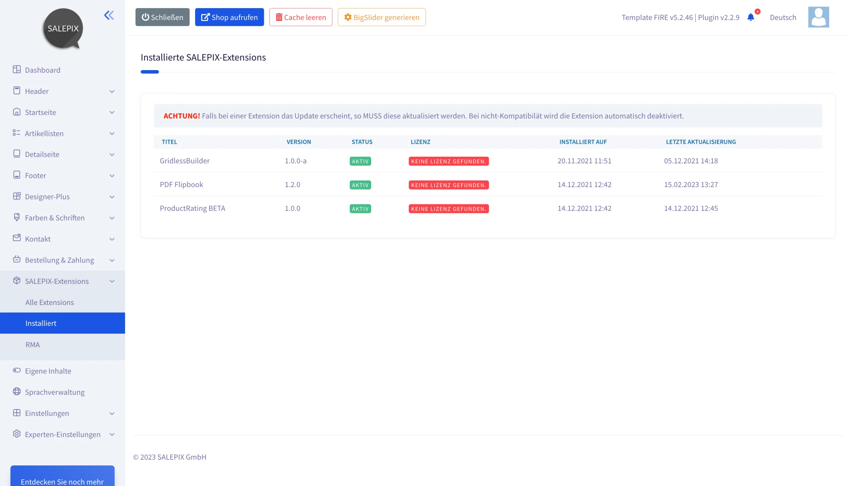Viewport: 850px width, 486px height.
Task: Click AKTIV badge for GridlessBuilder
Action: 360,161
